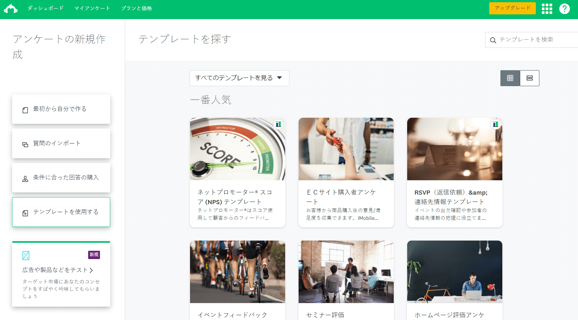Open the NPS score gauge thumbnail
This screenshot has width=578, height=320.
(238, 149)
